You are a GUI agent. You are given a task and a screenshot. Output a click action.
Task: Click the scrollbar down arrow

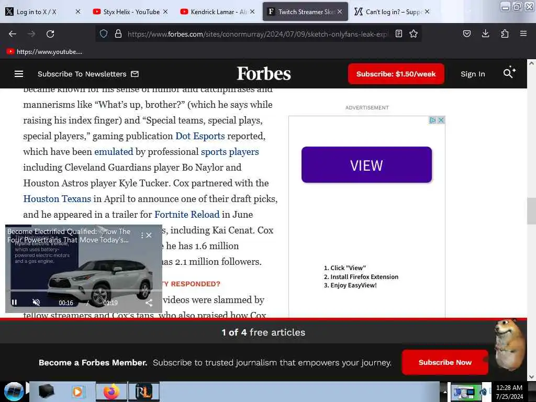pos(531,377)
